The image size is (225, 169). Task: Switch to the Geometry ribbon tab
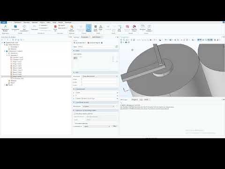tap(26, 23)
